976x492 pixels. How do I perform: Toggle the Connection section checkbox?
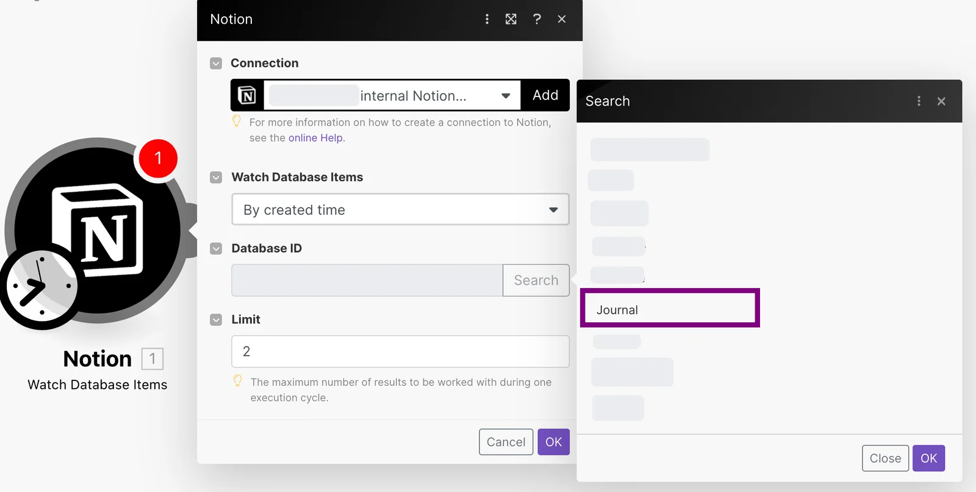[x=216, y=63]
